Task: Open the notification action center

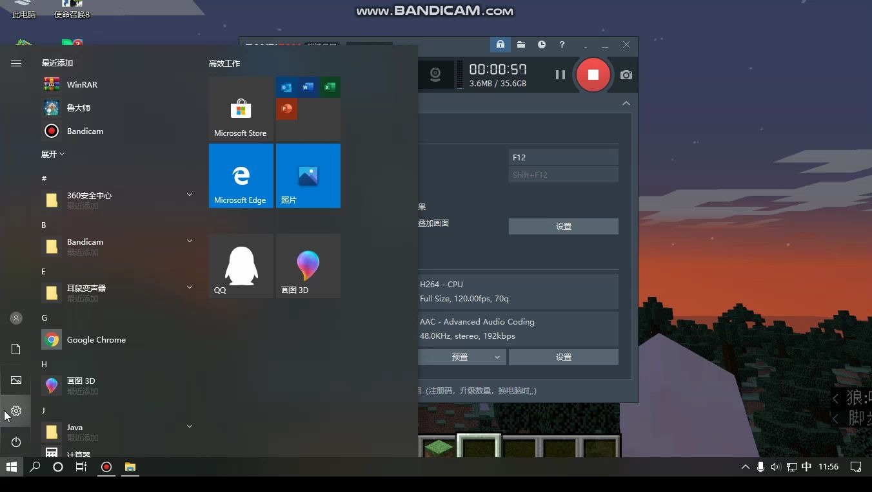Action: pos(856,467)
